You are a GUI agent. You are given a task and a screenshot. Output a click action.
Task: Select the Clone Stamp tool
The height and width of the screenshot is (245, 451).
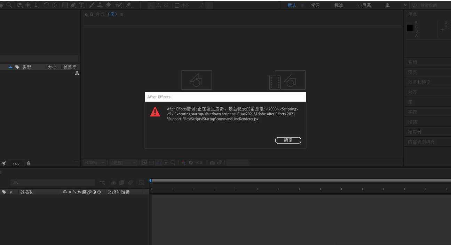click(x=100, y=5)
